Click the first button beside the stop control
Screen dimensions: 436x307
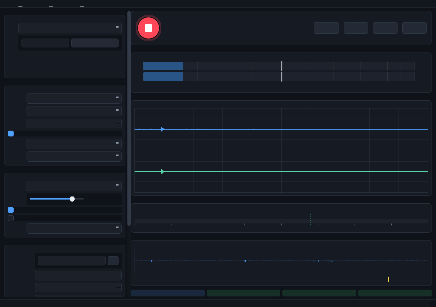326,28
